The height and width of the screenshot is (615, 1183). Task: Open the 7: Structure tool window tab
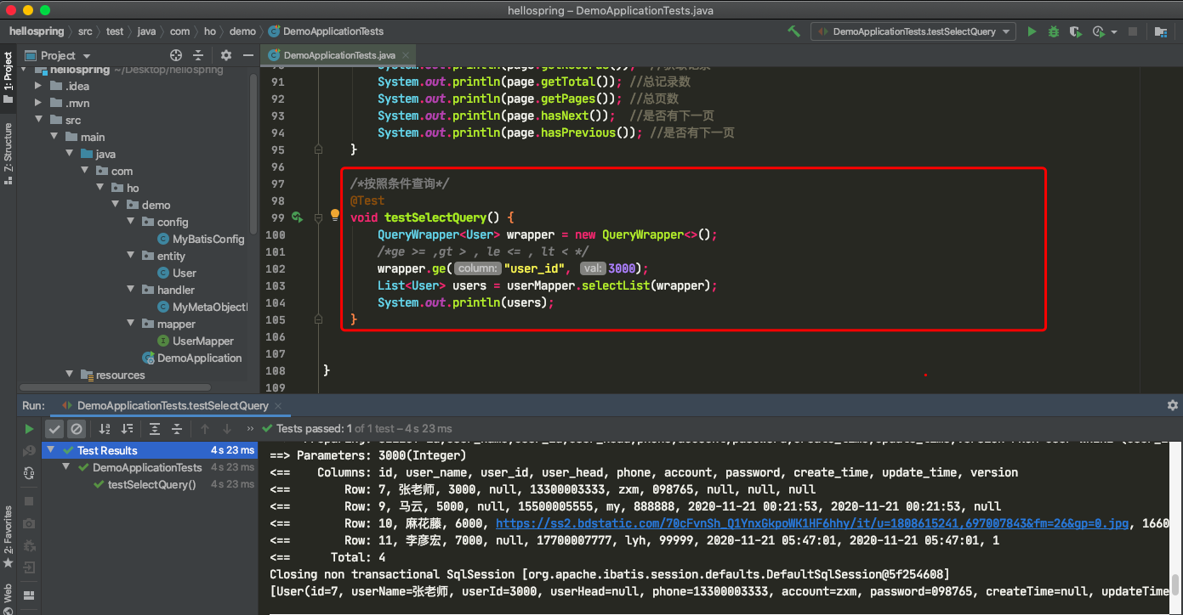coord(9,153)
